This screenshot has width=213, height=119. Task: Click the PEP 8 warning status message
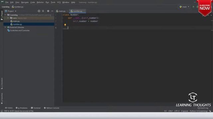pos(19,111)
